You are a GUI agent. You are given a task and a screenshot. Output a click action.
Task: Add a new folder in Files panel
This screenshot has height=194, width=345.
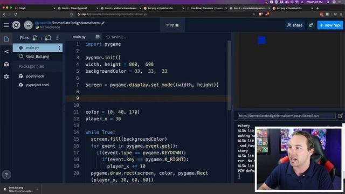tap(48, 38)
